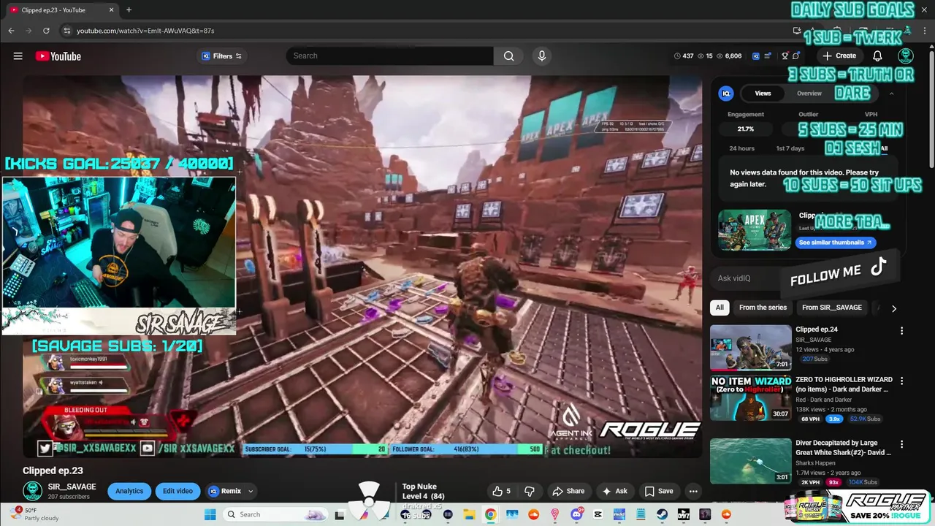The image size is (935, 526).
Task: Open options for ZERO TO HIGHROLLER WIZARD video
Action: click(x=901, y=381)
